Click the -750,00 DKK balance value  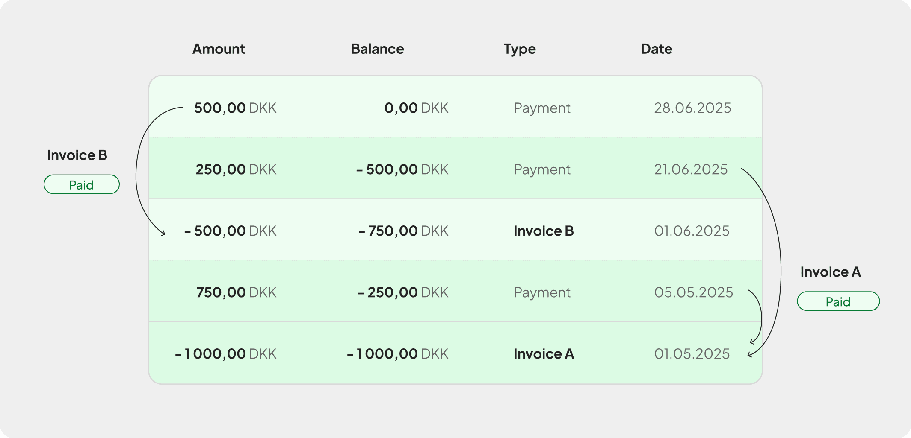click(x=403, y=231)
